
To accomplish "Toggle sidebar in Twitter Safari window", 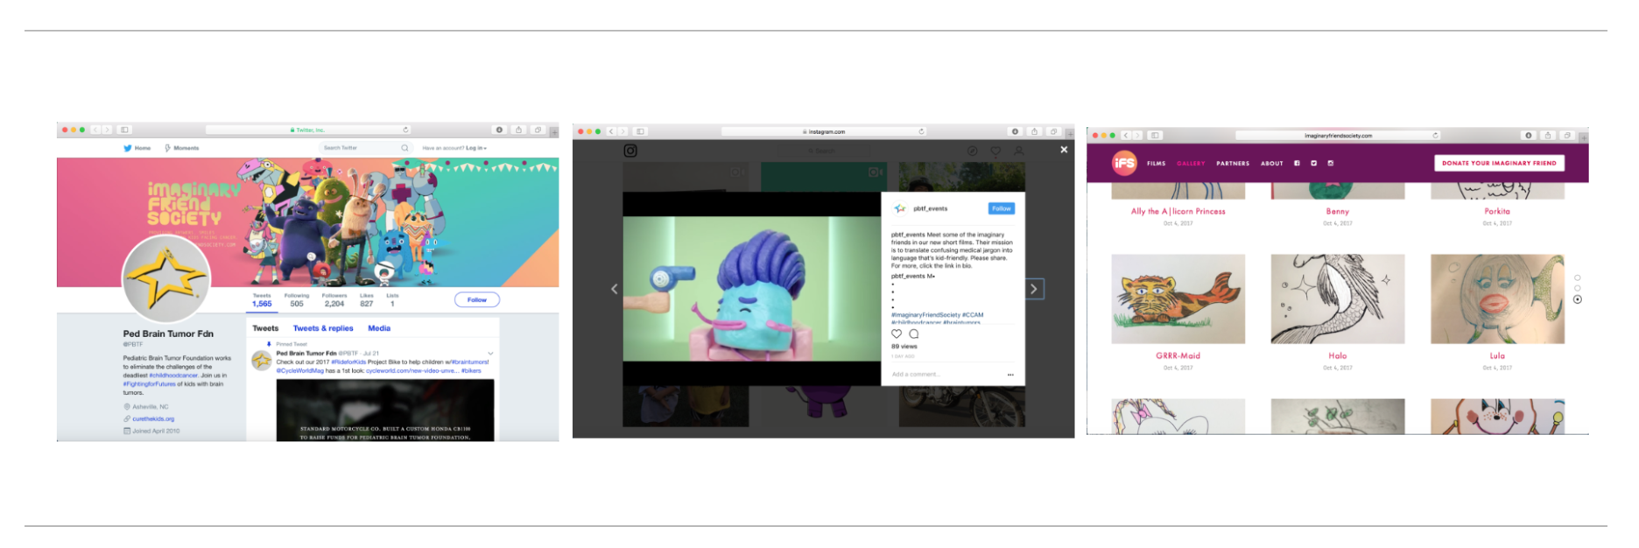I will [124, 130].
